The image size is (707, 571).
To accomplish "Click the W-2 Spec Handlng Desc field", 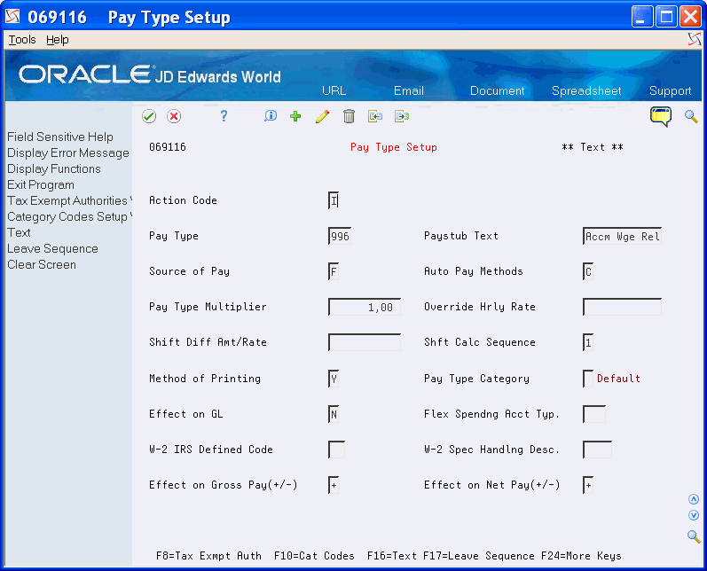I will pyautogui.click(x=597, y=450).
